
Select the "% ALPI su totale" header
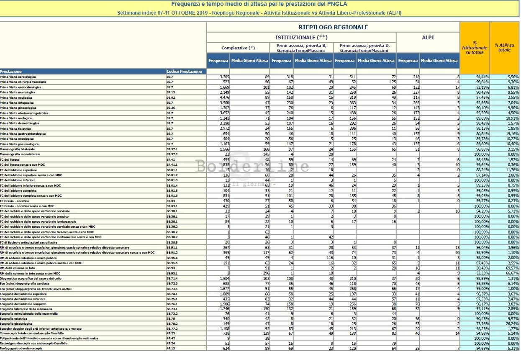(504, 47)
